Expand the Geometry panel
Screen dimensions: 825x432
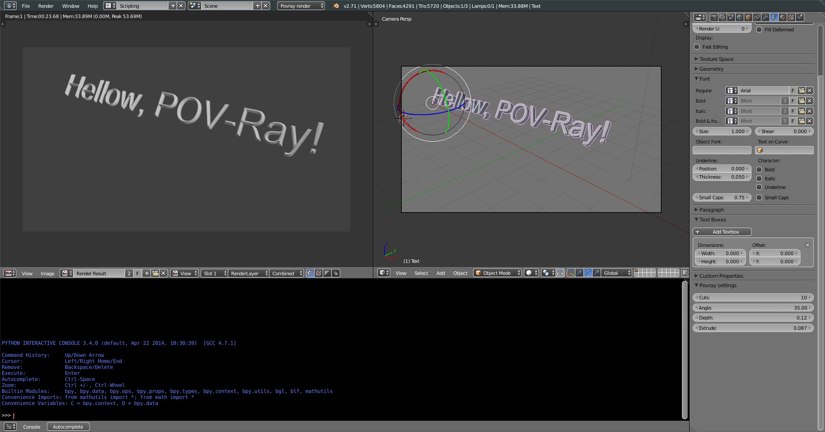[712, 69]
